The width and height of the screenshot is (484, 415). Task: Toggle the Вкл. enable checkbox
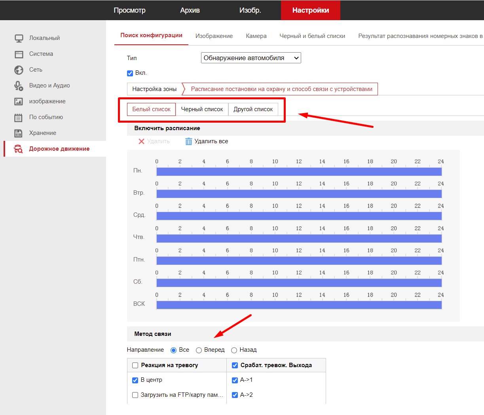point(130,73)
